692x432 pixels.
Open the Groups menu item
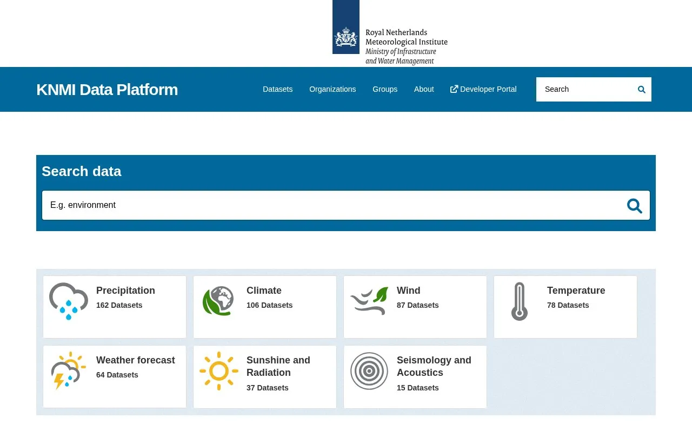pos(385,89)
